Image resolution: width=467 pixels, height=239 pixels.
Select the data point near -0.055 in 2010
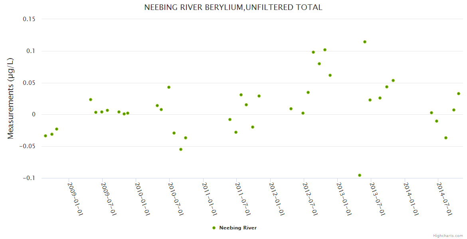tap(181, 149)
